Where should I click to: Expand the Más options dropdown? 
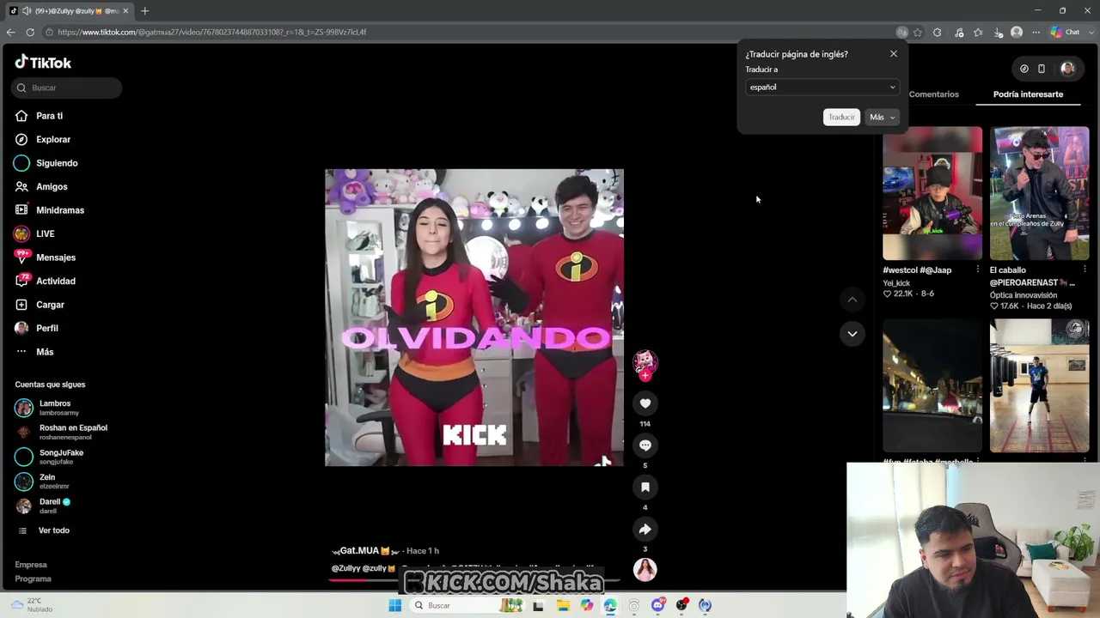click(x=883, y=117)
